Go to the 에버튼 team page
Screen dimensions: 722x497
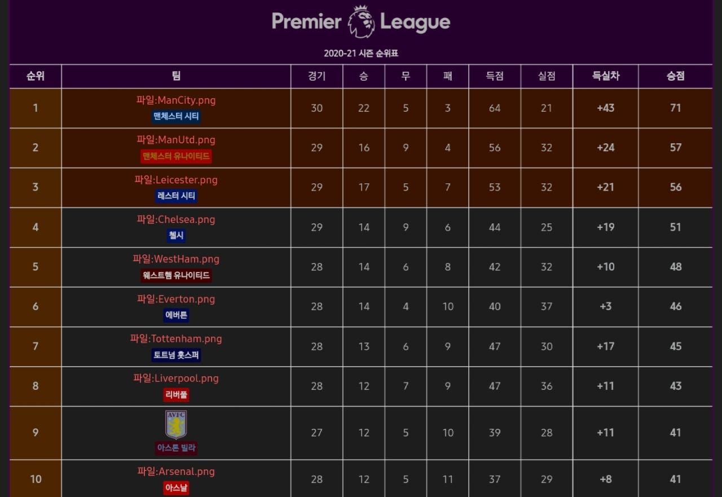click(176, 315)
